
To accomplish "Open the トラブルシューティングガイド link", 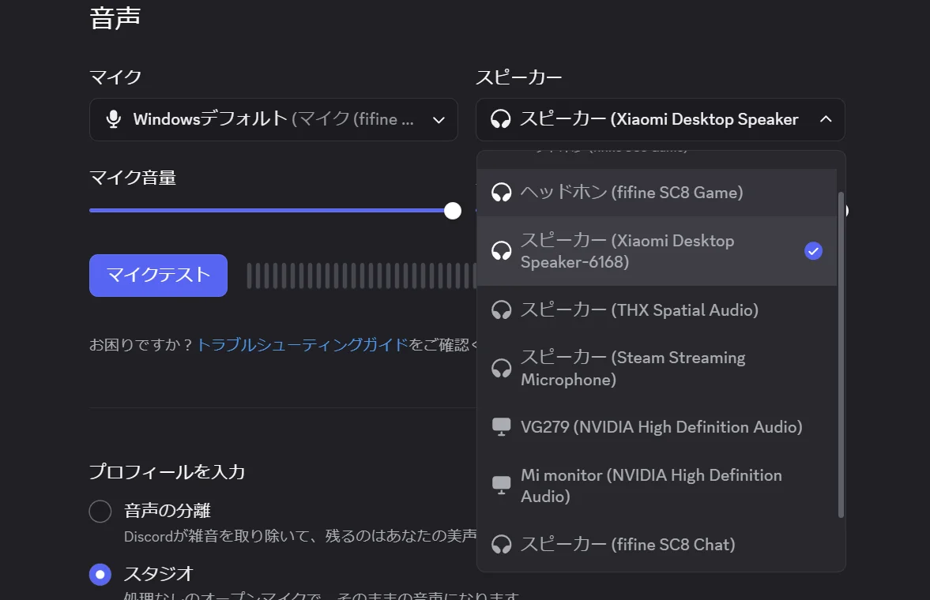I will coord(303,344).
